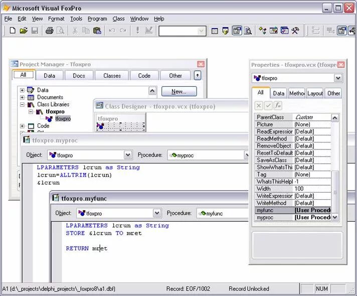Open the tfoxpro object dropdown in Properties
This screenshot has height=296, width=357.
pyautogui.click(x=338, y=78)
